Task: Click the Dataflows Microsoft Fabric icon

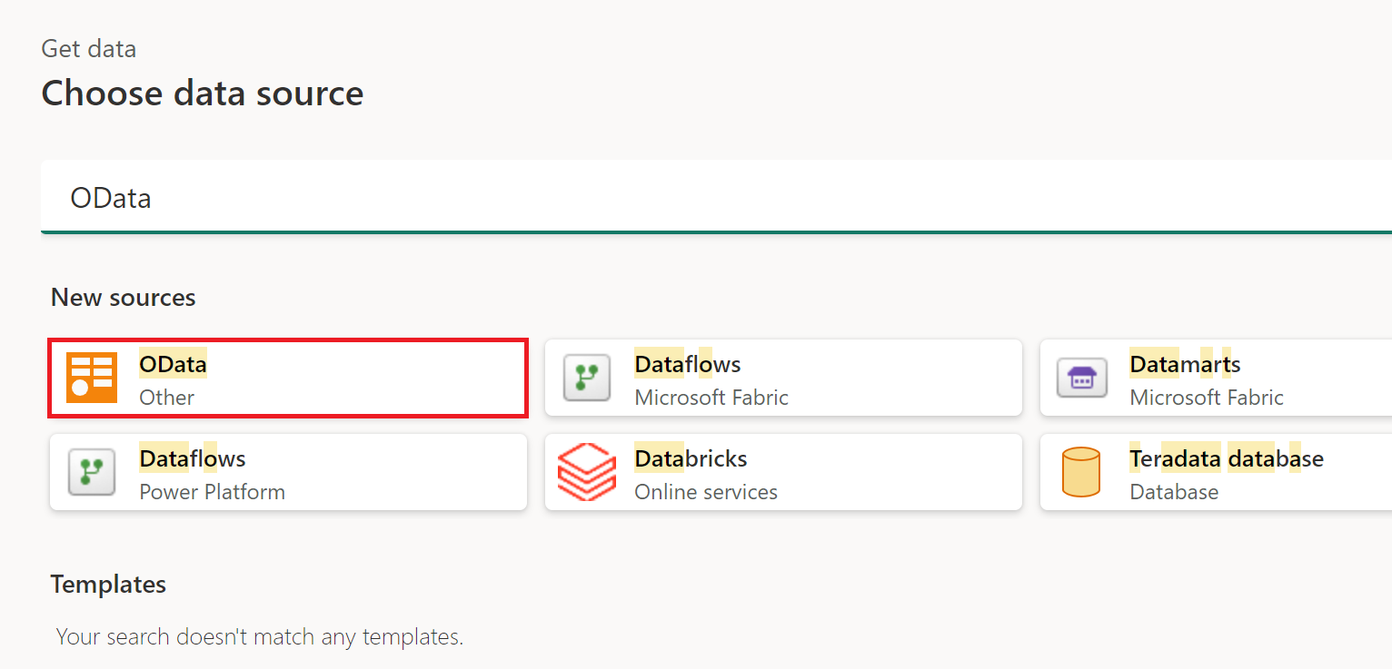Action: click(587, 377)
